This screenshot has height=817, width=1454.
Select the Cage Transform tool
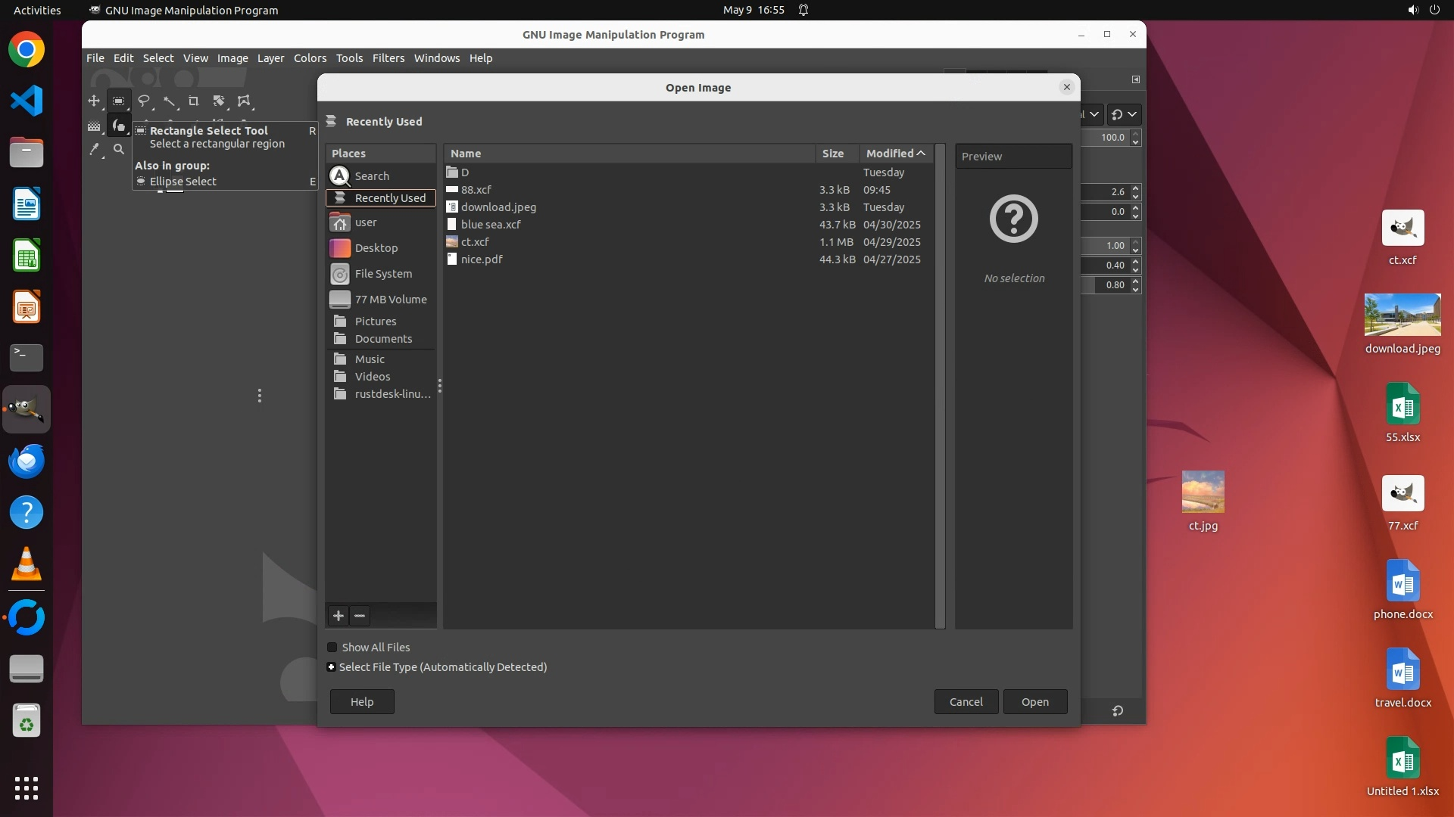coord(244,101)
